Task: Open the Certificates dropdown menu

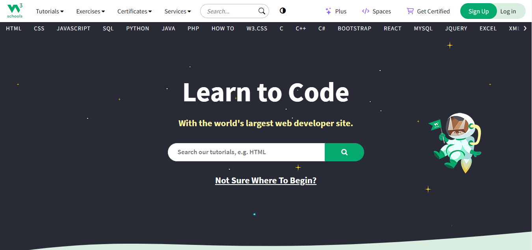Action: click(x=134, y=11)
